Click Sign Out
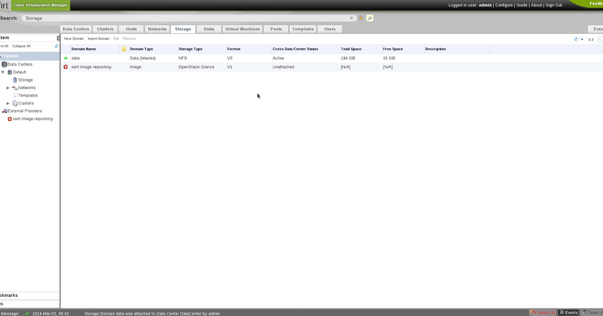This screenshot has width=603, height=316. pos(554,5)
